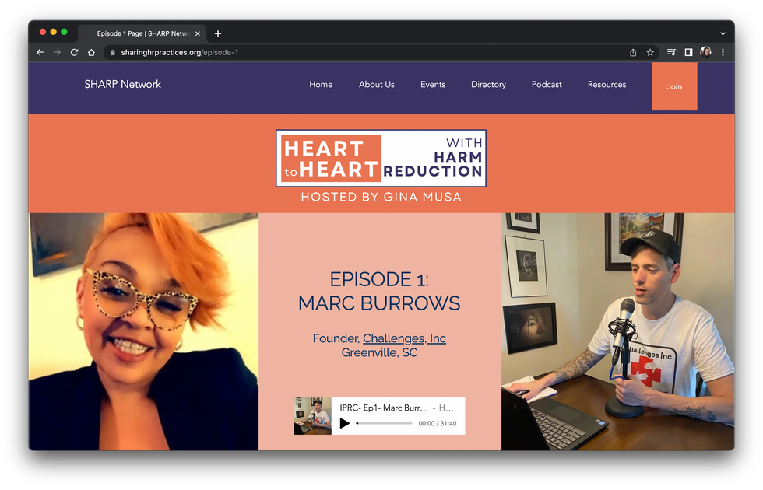Open the Events menu item
This screenshot has width=763, height=490.
coord(433,85)
